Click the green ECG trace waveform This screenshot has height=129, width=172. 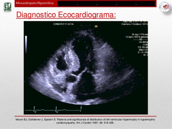[x=53, y=109]
